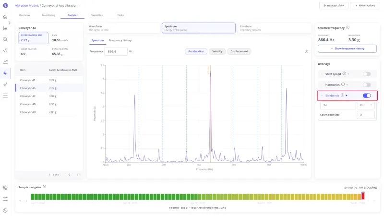384x216 pixels.
Task: Expand the sidebar with the chevron arrow
Action: 9,23
